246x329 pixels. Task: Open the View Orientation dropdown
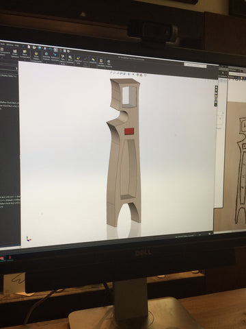124,74
